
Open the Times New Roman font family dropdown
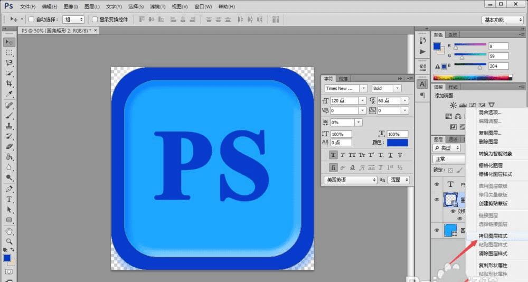(x=363, y=88)
